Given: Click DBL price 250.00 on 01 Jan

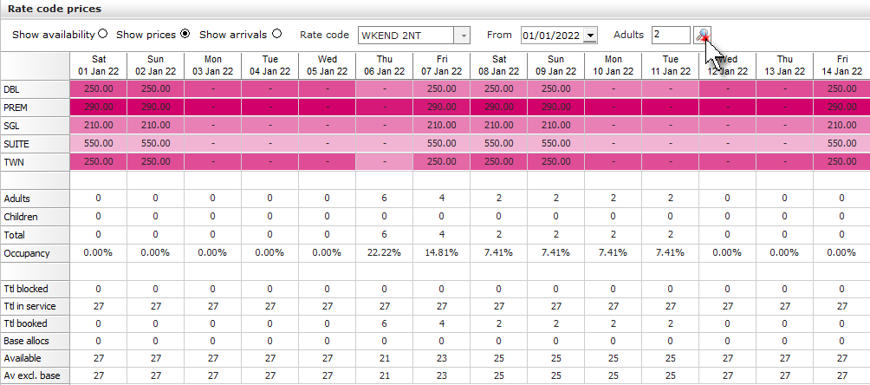Looking at the screenshot, I should 99,89.
